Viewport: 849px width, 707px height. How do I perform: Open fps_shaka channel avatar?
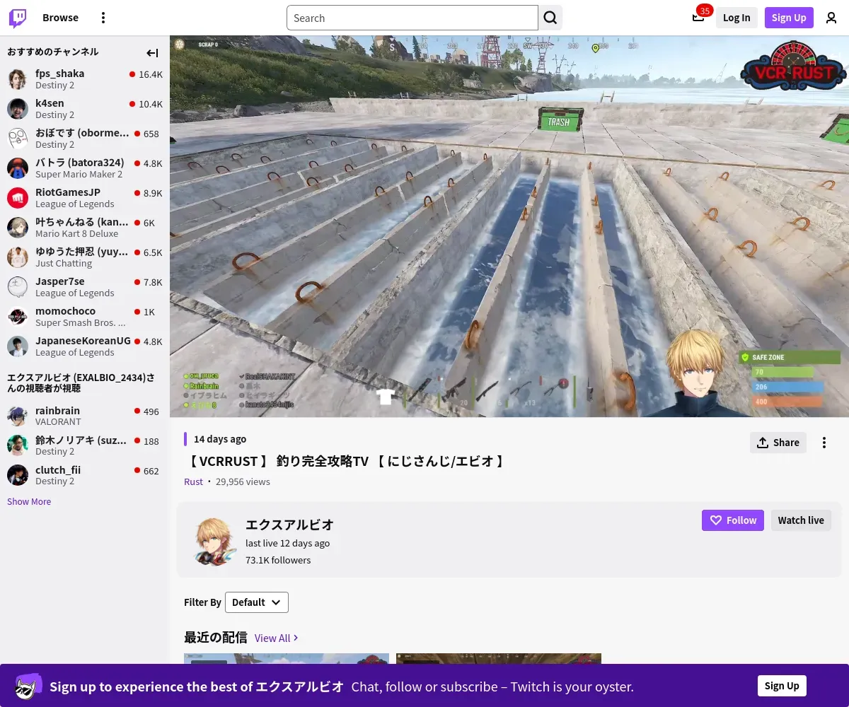pos(18,78)
